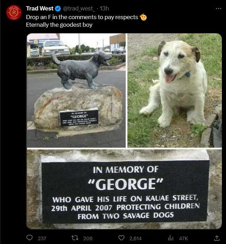
Task: Like the post with the heart icon
Action: coord(121,238)
